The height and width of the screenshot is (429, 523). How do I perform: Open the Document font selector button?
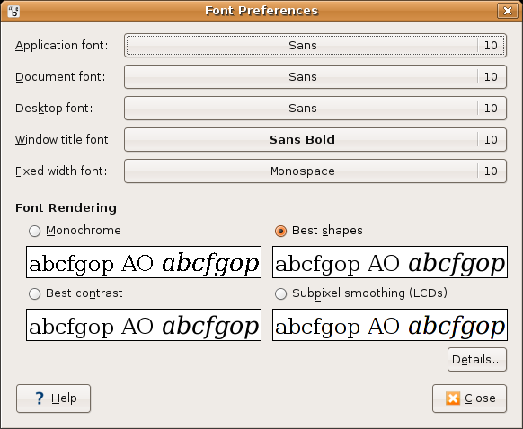315,76
